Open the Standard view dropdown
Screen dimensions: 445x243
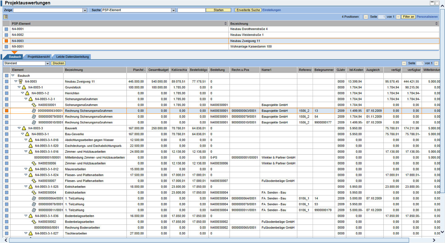[x=47, y=63]
